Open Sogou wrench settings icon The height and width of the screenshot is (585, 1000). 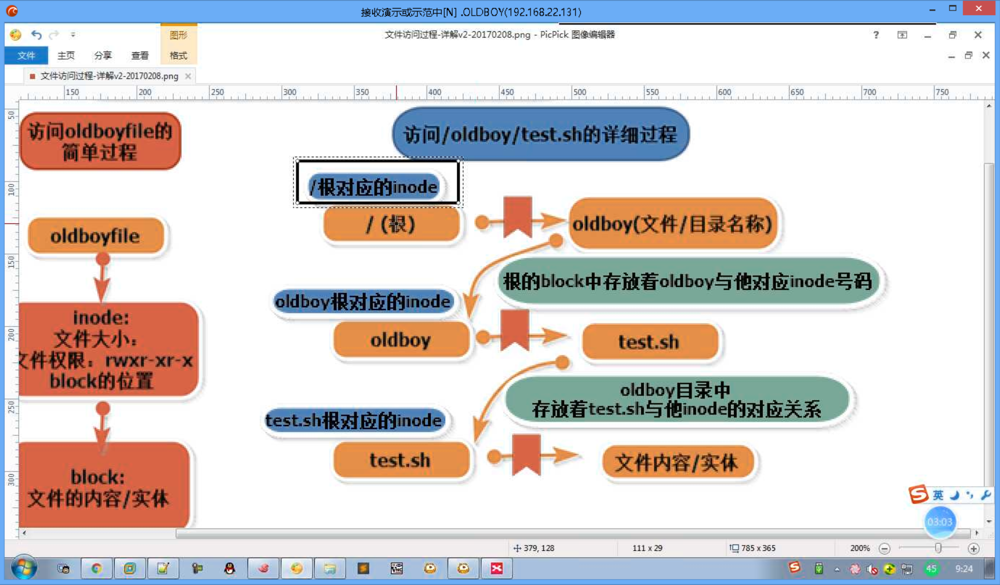[986, 495]
